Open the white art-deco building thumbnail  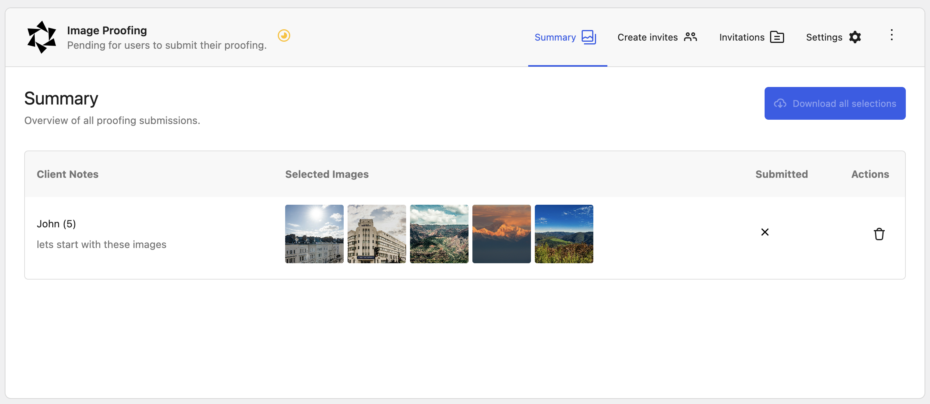coord(376,234)
